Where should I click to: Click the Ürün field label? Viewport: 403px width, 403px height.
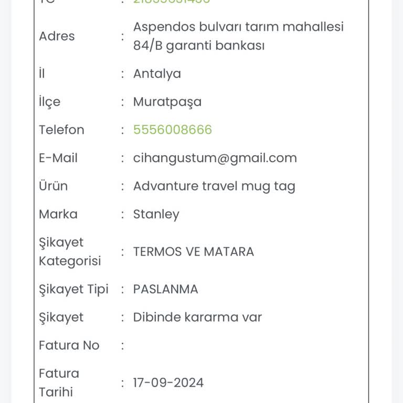tap(53, 186)
